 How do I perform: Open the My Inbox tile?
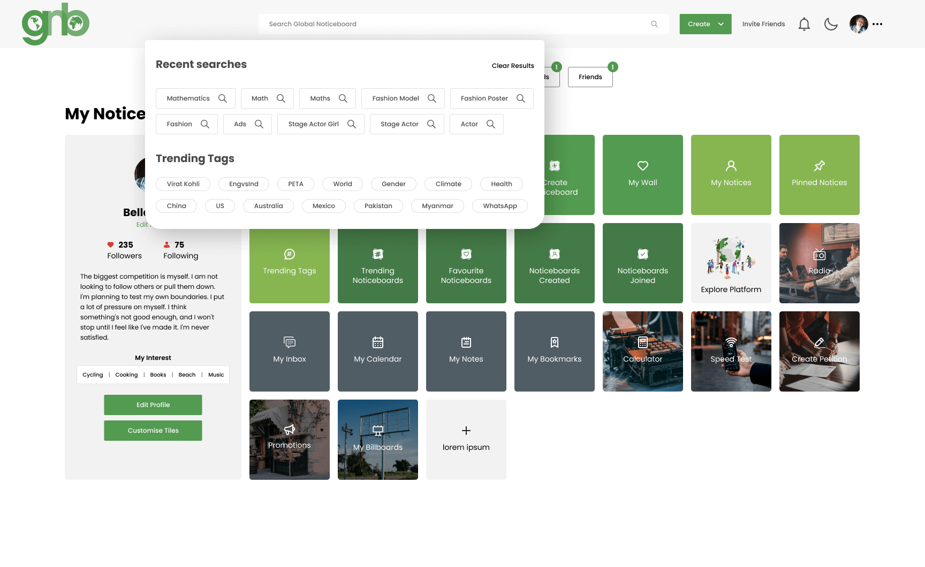[289, 351]
